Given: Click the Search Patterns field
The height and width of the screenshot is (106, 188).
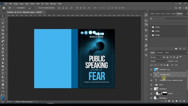Looking at the screenshot, I should [x=169, y=19].
